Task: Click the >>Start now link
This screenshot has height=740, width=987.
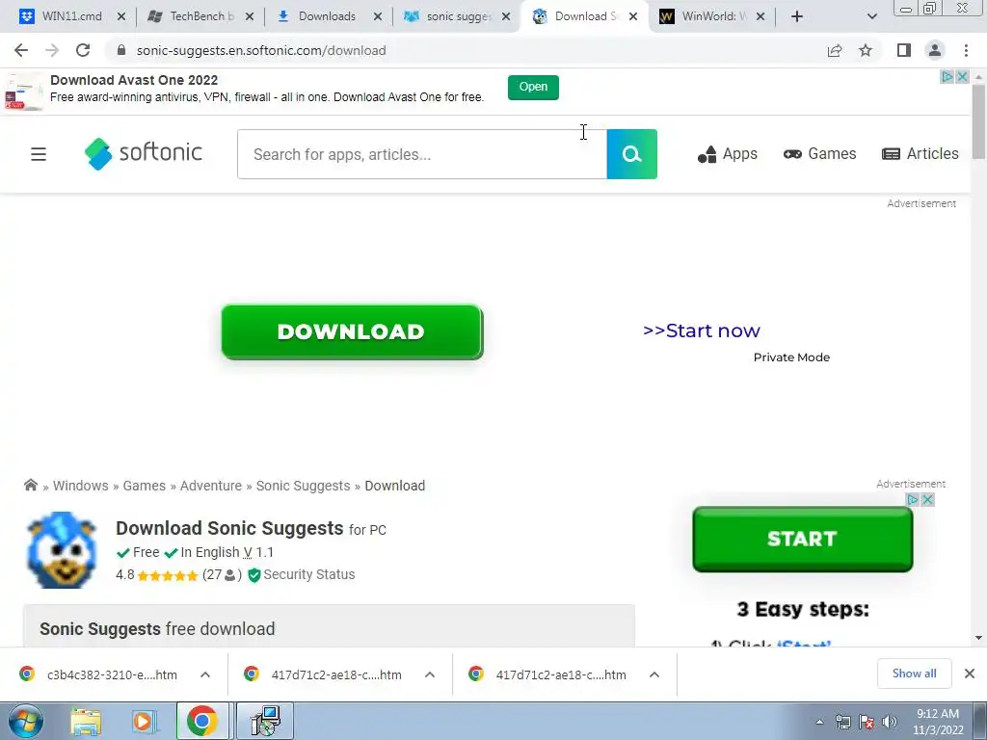Action: pos(702,330)
